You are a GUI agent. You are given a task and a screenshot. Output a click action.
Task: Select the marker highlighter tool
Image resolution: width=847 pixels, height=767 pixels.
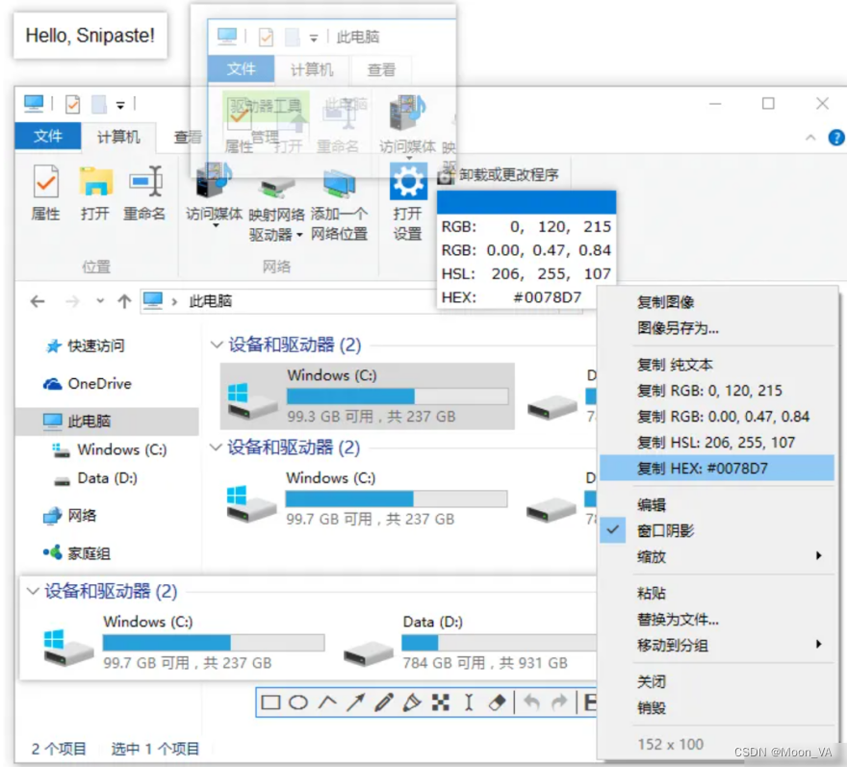(412, 703)
